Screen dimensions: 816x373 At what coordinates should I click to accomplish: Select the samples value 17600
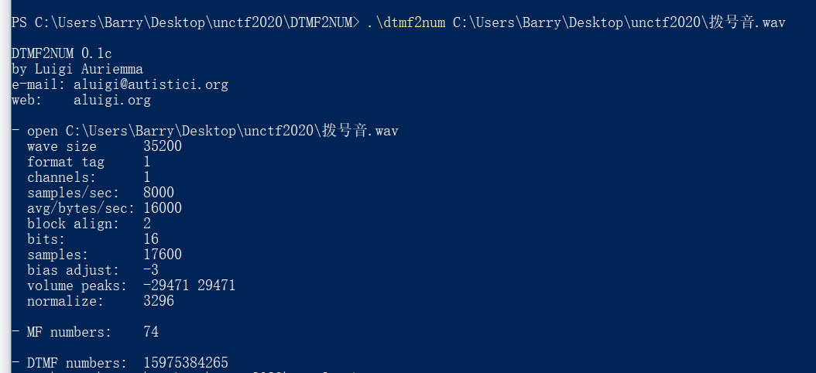[x=163, y=255]
